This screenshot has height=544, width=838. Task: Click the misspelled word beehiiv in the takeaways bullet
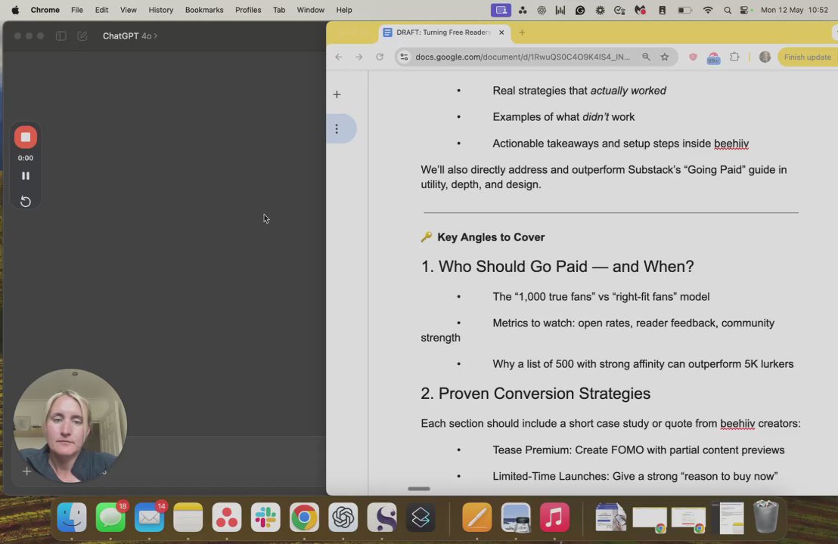[x=731, y=144]
